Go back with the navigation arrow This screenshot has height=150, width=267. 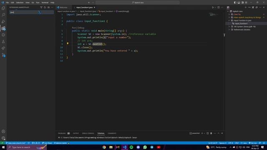pyautogui.click(x=89, y=2)
